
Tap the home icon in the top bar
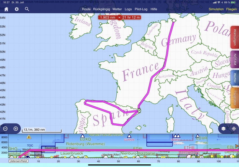6,9
